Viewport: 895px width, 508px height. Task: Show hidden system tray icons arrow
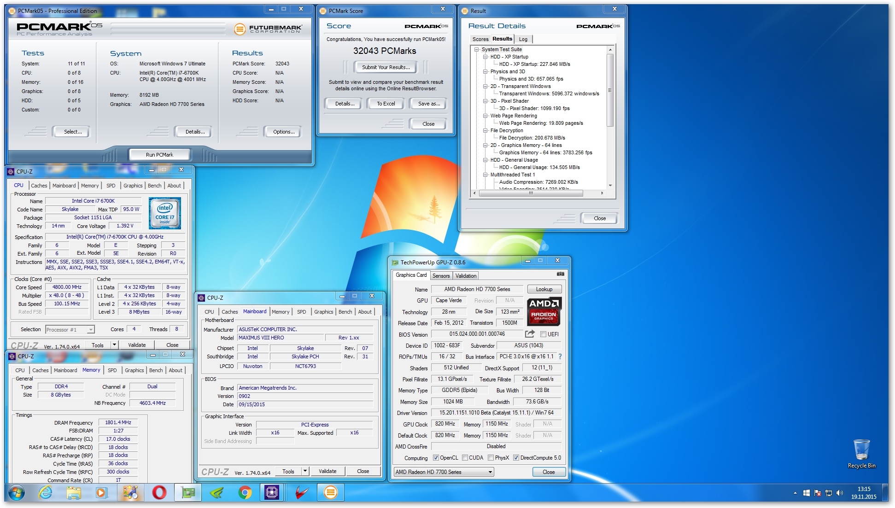pyautogui.click(x=795, y=493)
